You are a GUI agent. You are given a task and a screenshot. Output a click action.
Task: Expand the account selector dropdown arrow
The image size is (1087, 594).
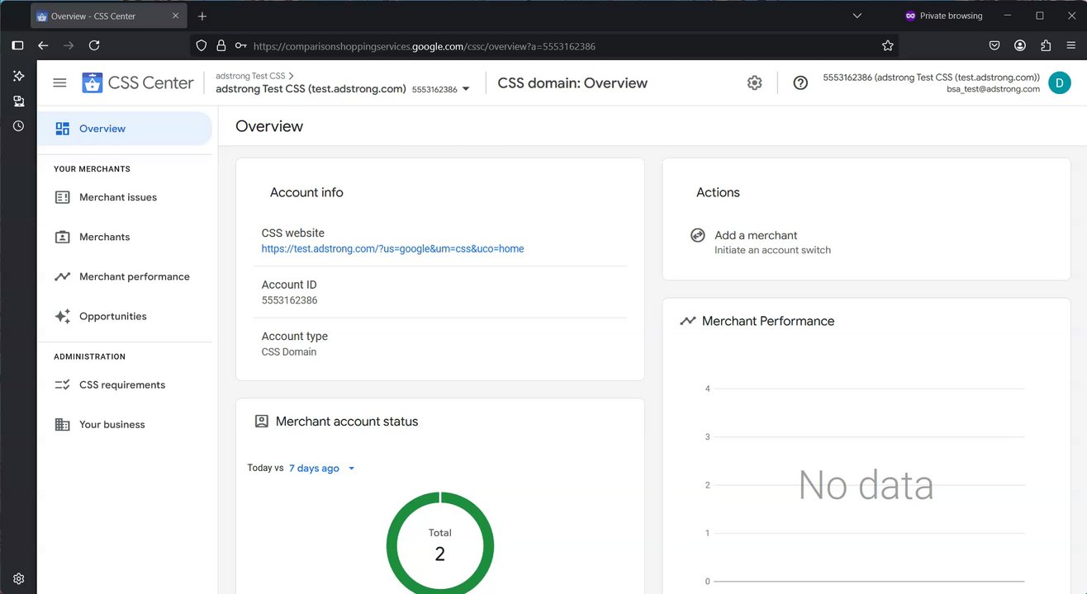pyautogui.click(x=466, y=89)
